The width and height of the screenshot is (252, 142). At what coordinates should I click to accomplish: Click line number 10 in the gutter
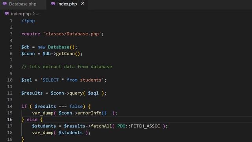tap(10, 80)
